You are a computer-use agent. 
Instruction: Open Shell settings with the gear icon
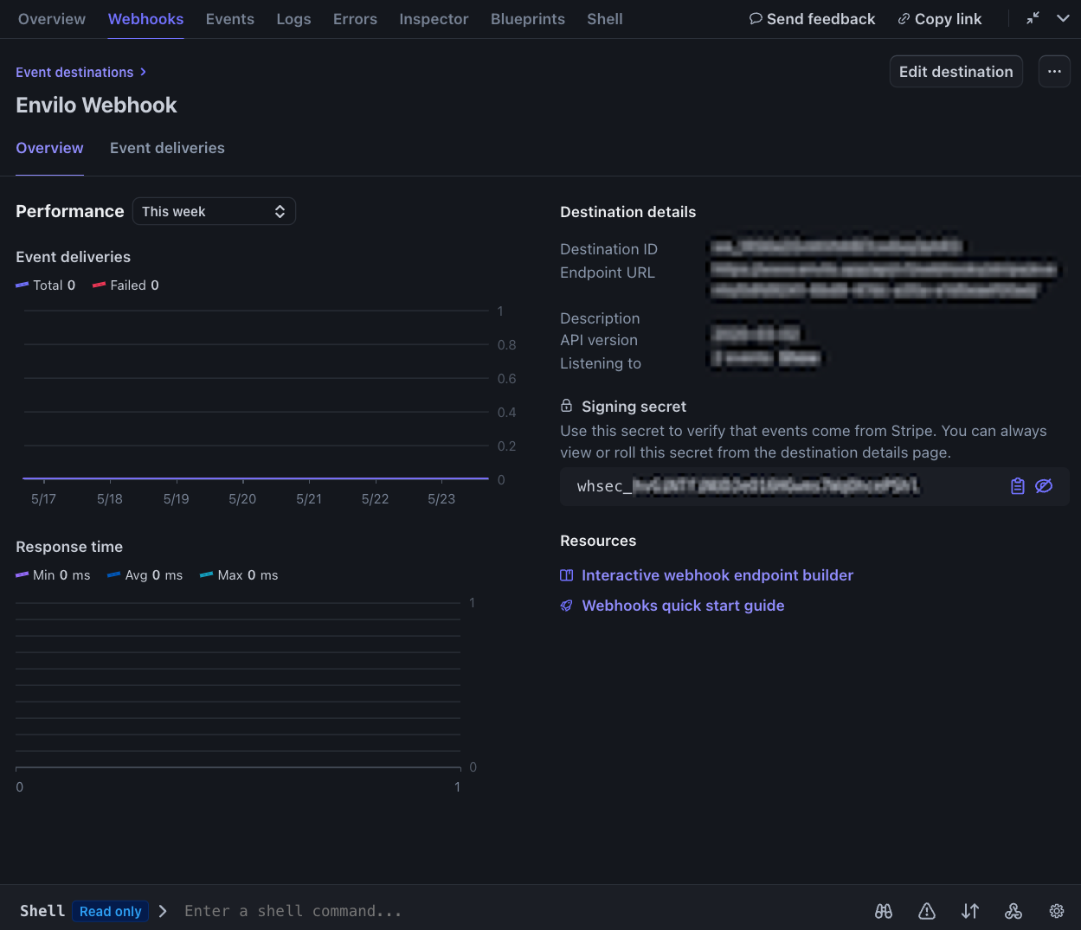click(x=1056, y=911)
